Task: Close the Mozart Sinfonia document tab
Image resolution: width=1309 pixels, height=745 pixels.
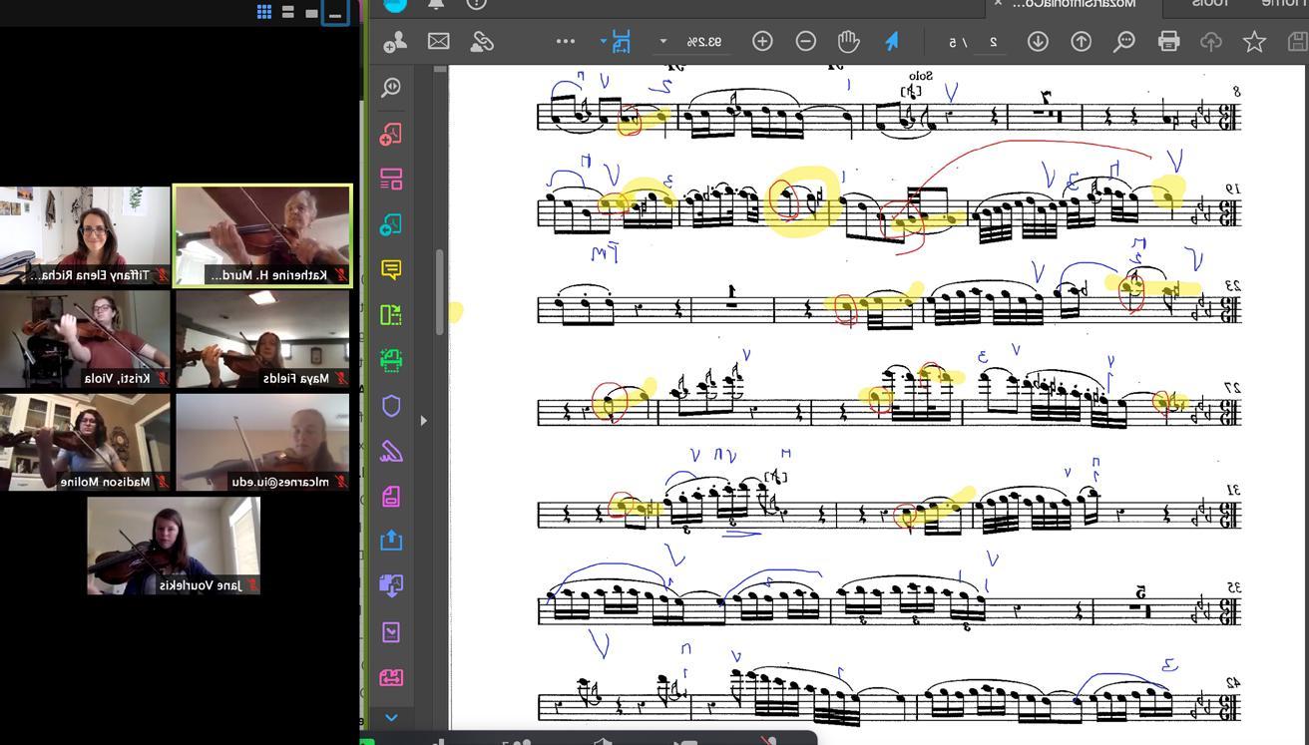Action: (998, 4)
